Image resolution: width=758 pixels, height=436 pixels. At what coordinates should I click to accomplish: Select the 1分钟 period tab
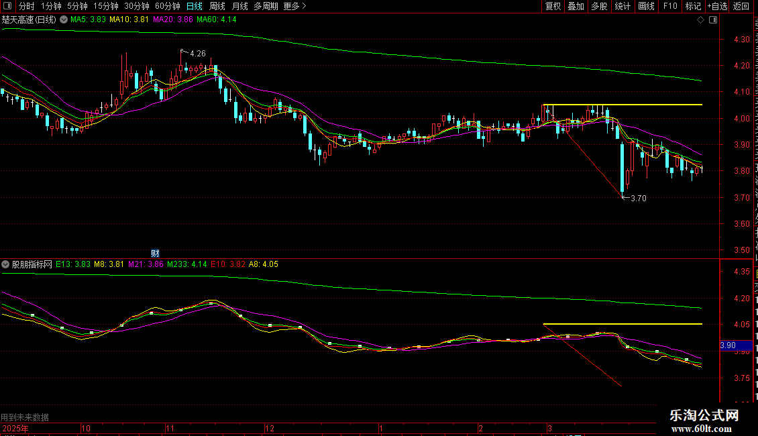(51, 6)
